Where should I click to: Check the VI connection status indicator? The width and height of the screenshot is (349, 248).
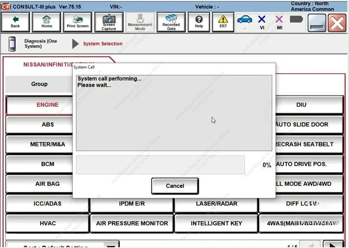[x=261, y=22]
